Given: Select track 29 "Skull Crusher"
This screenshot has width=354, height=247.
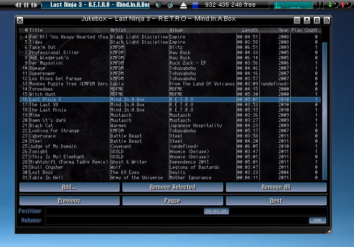Looking at the screenshot, I should (170, 167).
